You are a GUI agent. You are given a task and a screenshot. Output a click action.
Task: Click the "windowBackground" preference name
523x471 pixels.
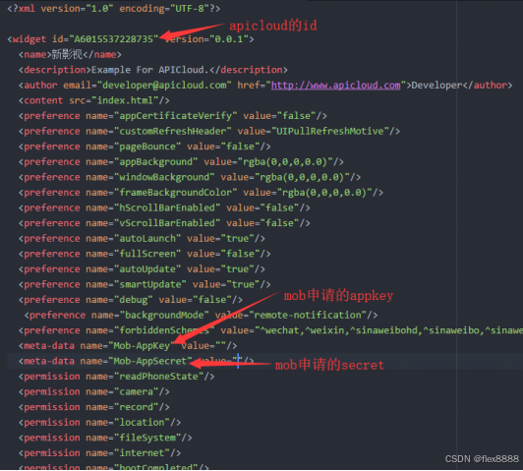[164, 177]
